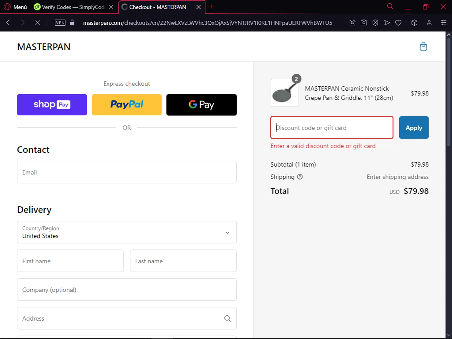452x339 pixels.
Task: Open the Shipping help question icon
Action: coord(300,177)
